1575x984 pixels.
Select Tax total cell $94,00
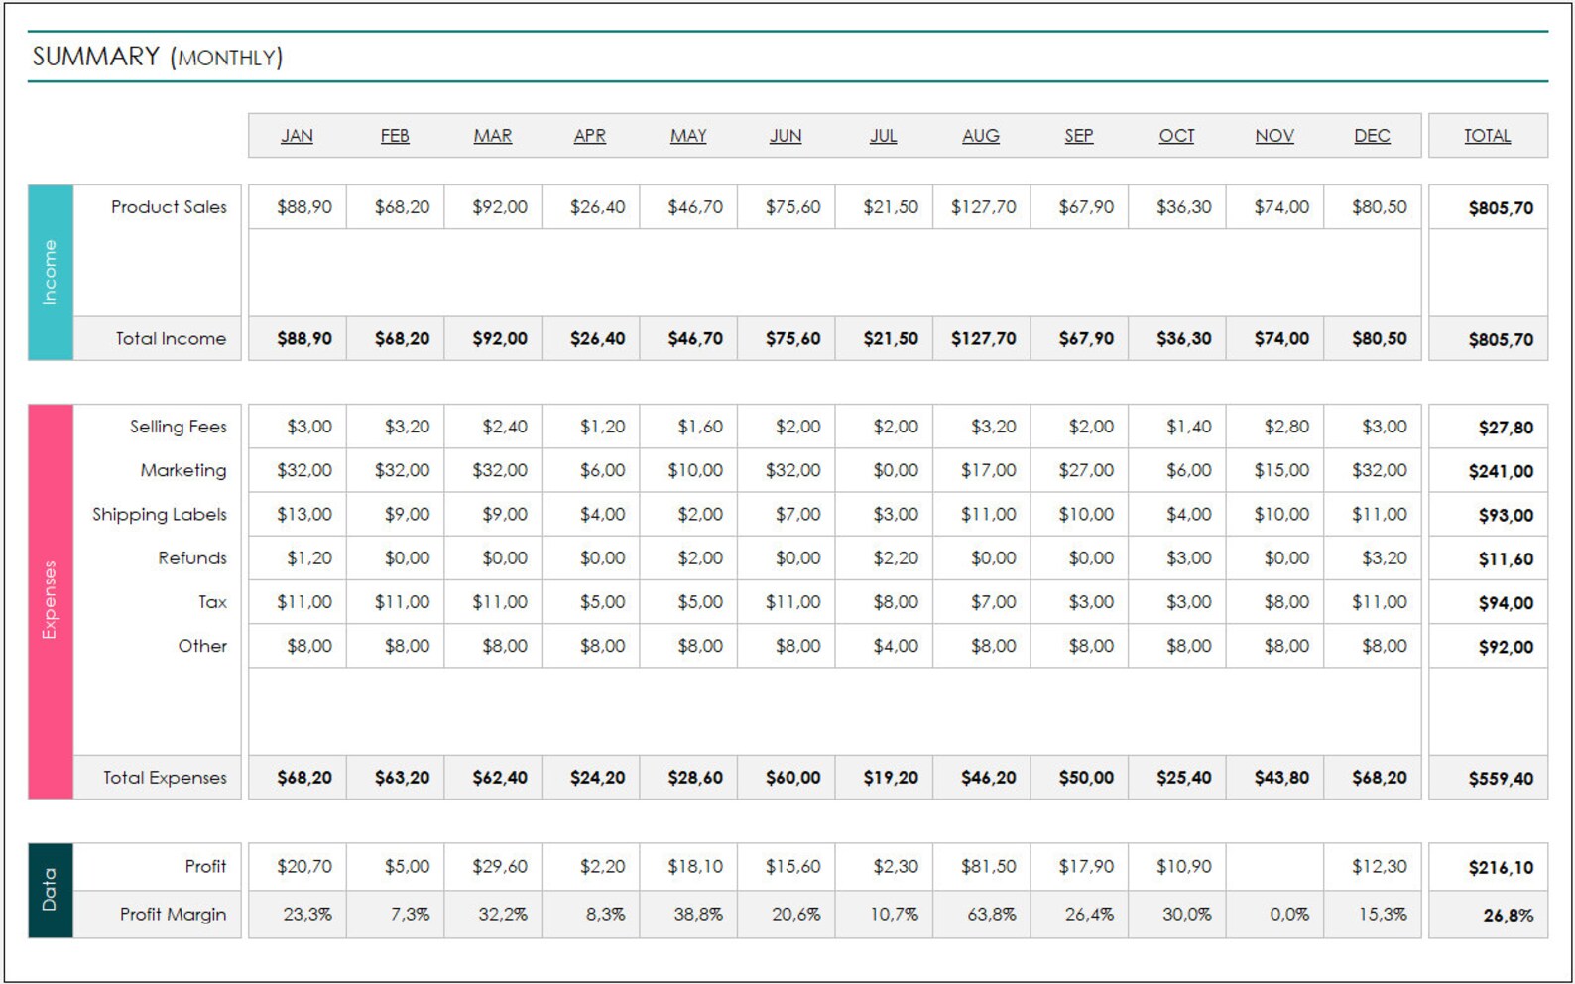coord(1488,603)
